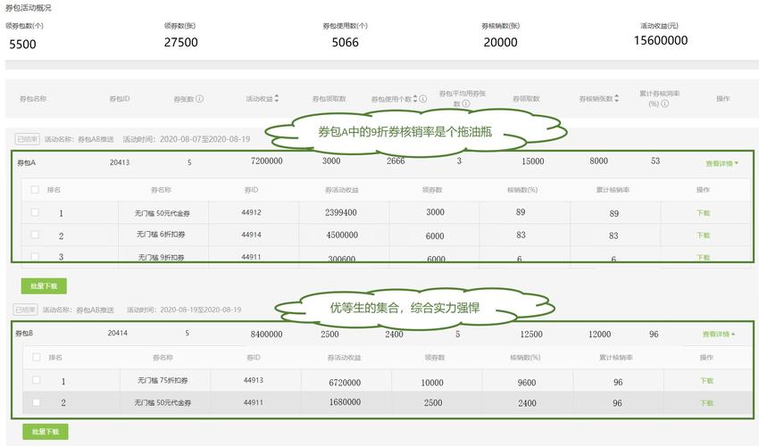Click the 8000 券核销张数 cell
The height and width of the screenshot is (446, 759).
click(x=599, y=161)
